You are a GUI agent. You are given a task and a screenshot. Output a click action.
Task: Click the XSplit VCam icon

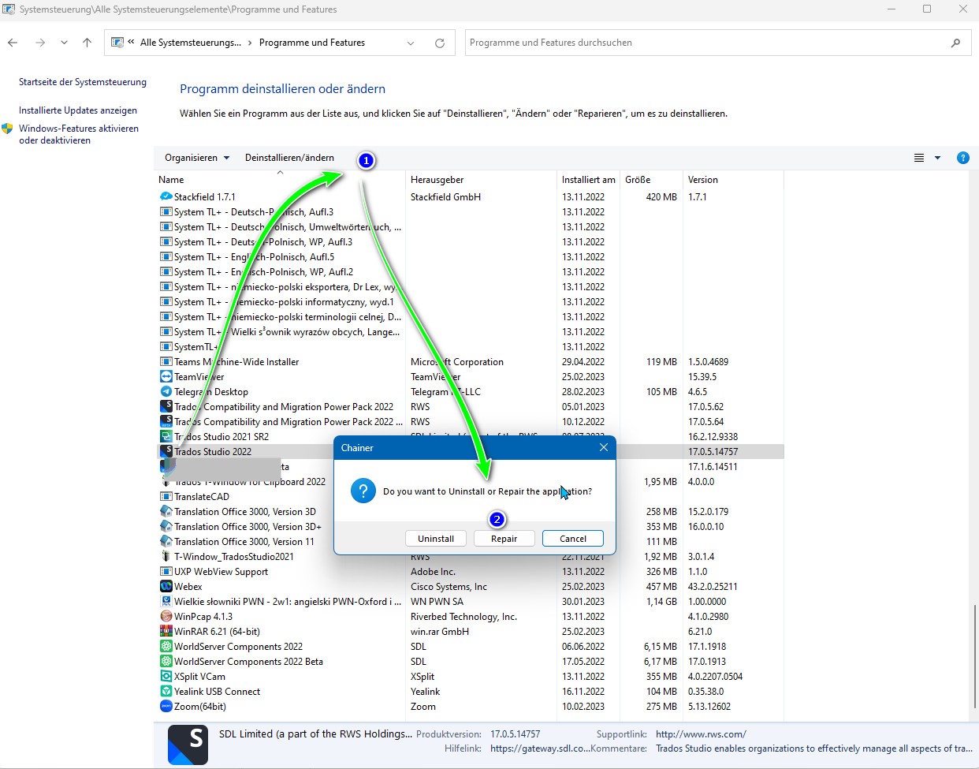[x=166, y=677]
